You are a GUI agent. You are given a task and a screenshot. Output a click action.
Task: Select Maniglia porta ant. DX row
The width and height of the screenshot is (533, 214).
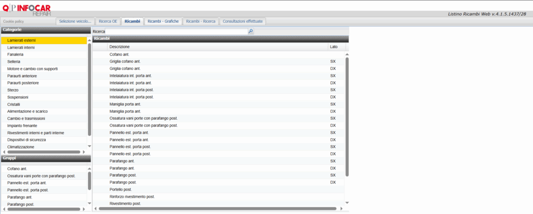tap(219, 111)
